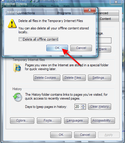Open the Colors options button

click(x=22, y=121)
